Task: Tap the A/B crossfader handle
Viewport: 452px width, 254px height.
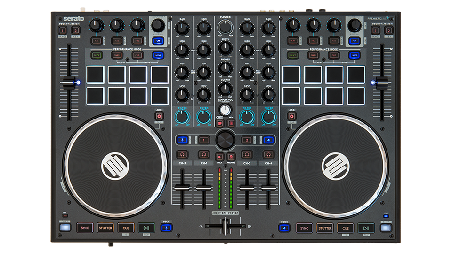Action: (x=225, y=226)
